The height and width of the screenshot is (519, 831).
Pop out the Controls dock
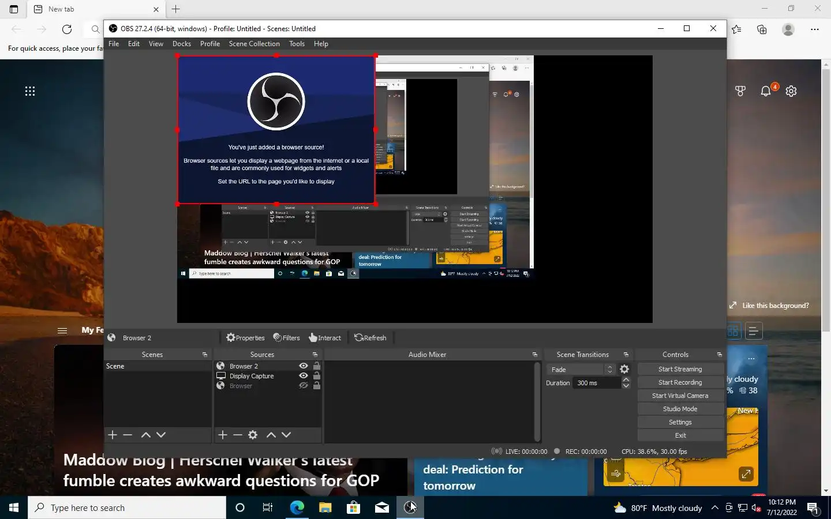(x=720, y=355)
